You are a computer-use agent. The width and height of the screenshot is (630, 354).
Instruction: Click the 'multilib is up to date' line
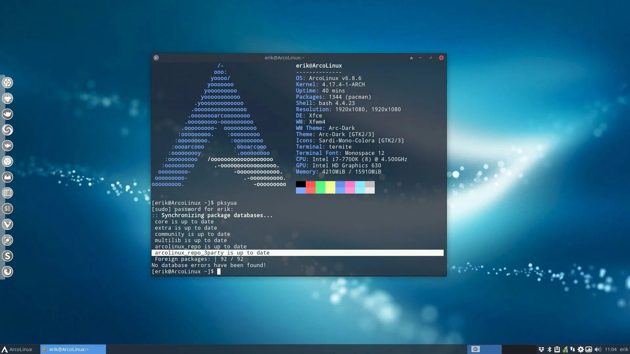coord(191,240)
